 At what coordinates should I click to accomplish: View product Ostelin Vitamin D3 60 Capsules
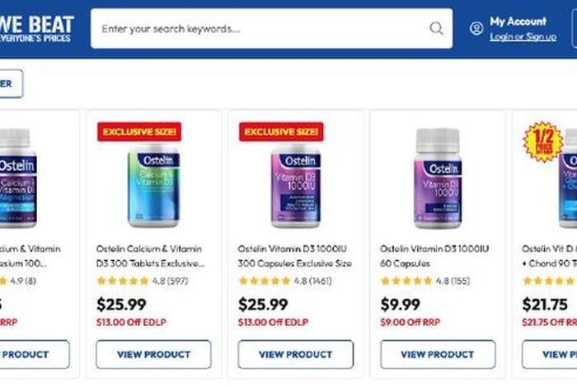pyautogui.click(x=438, y=354)
